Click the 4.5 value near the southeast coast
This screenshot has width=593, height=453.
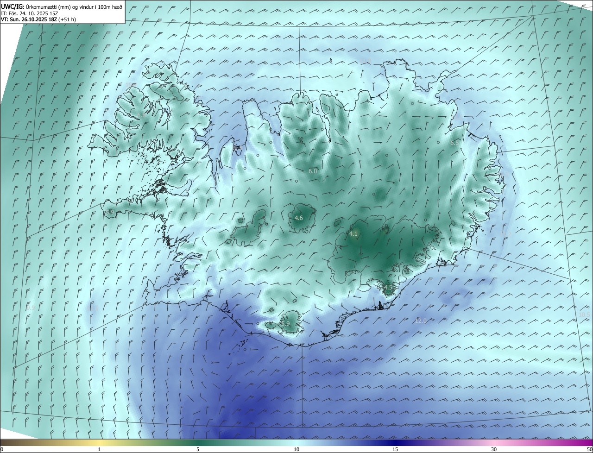[388, 287]
